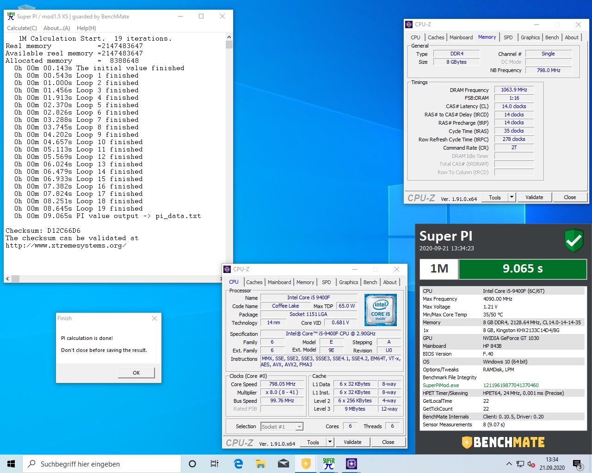Click the search magnifier icon in taskbar
Screen dimensions: 592x473
(x=31, y=464)
